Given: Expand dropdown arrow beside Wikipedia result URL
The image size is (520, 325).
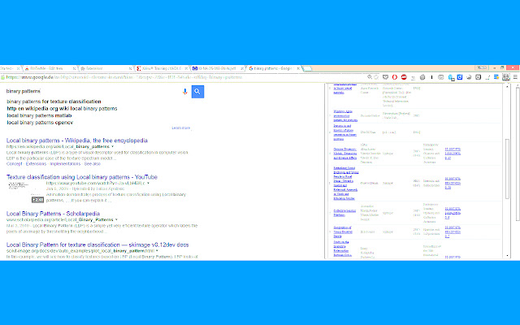Looking at the screenshot, I should tap(112, 146).
